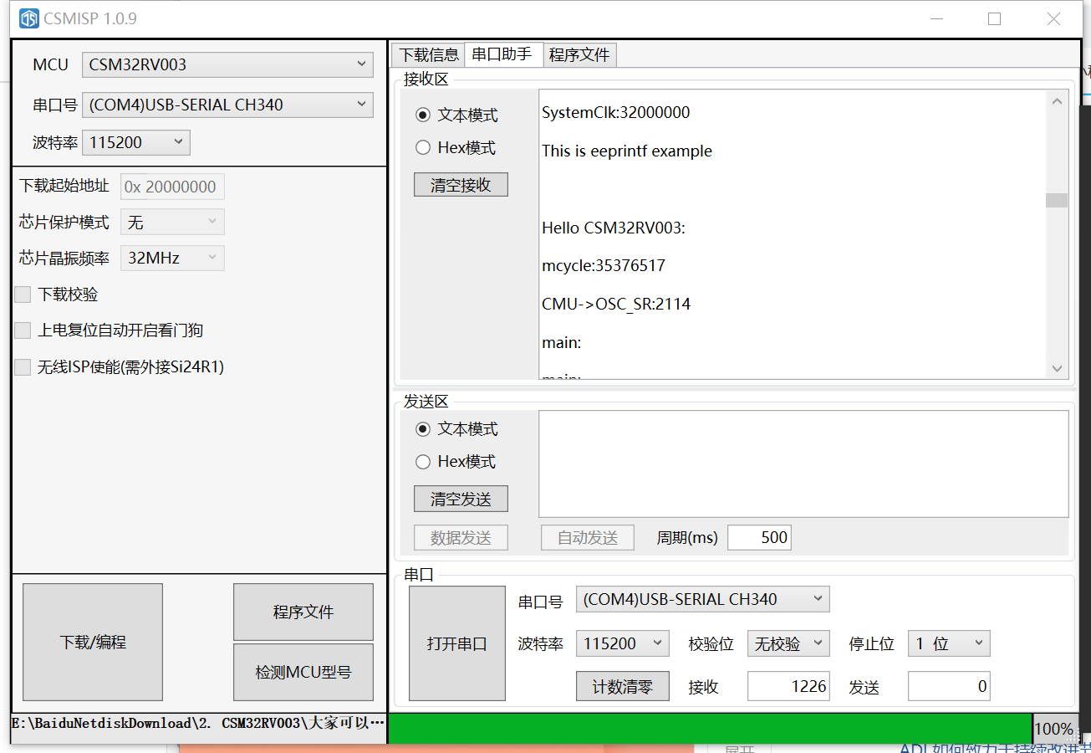Viewport: 1091px width, 753px height.
Task: Click the CMU->OSC_SR:2114 line
Action: point(616,304)
